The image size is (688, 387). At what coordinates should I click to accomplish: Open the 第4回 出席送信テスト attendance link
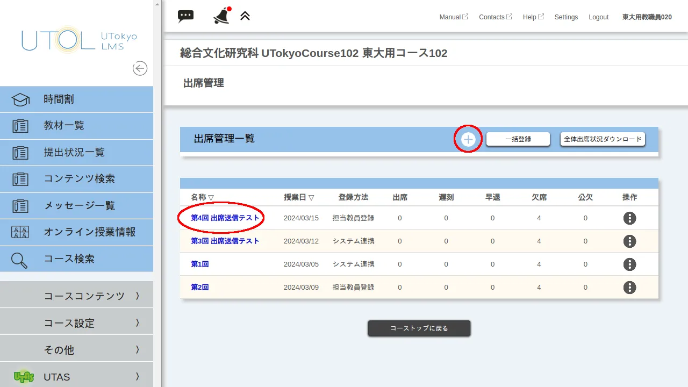[225, 218]
